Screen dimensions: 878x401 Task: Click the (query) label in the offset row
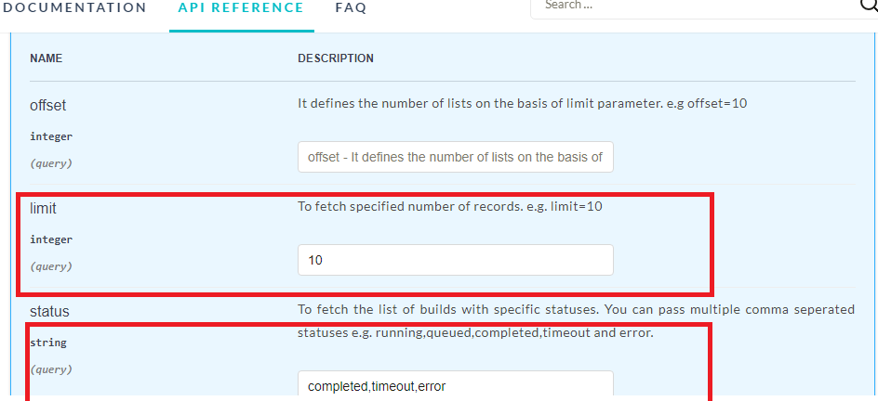click(x=50, y=162)
